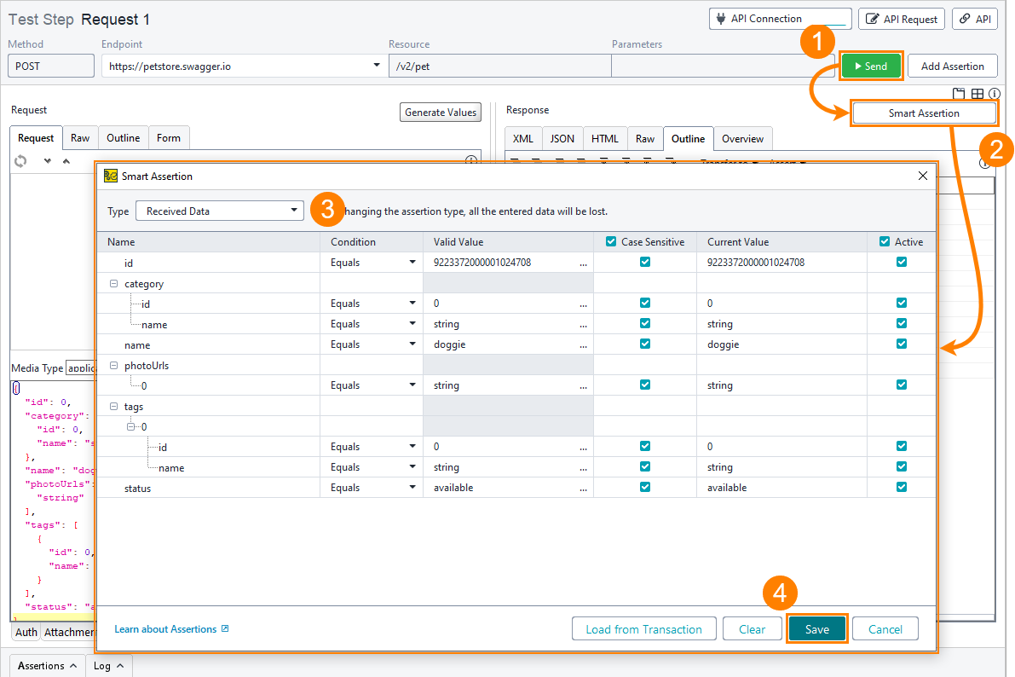
Task: Uncheck the Case Sensitive header checkbox
Action: click(611, 242)
